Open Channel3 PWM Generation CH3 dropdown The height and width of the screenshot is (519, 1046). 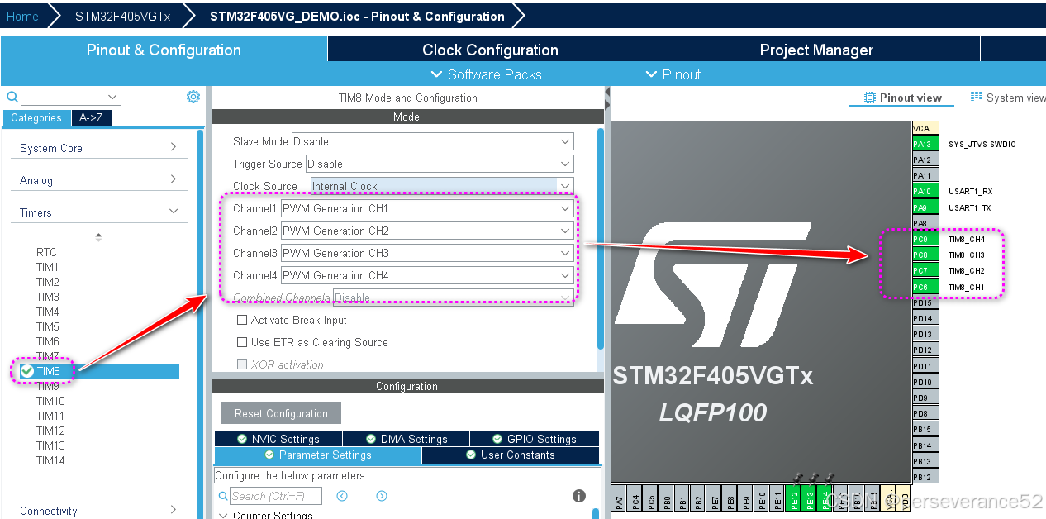tap(427, 253)
